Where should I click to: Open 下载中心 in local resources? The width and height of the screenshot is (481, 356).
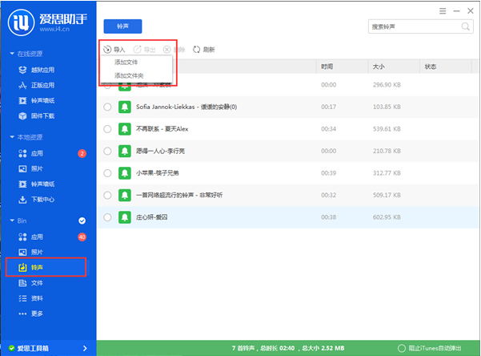(x=42, y=199)
